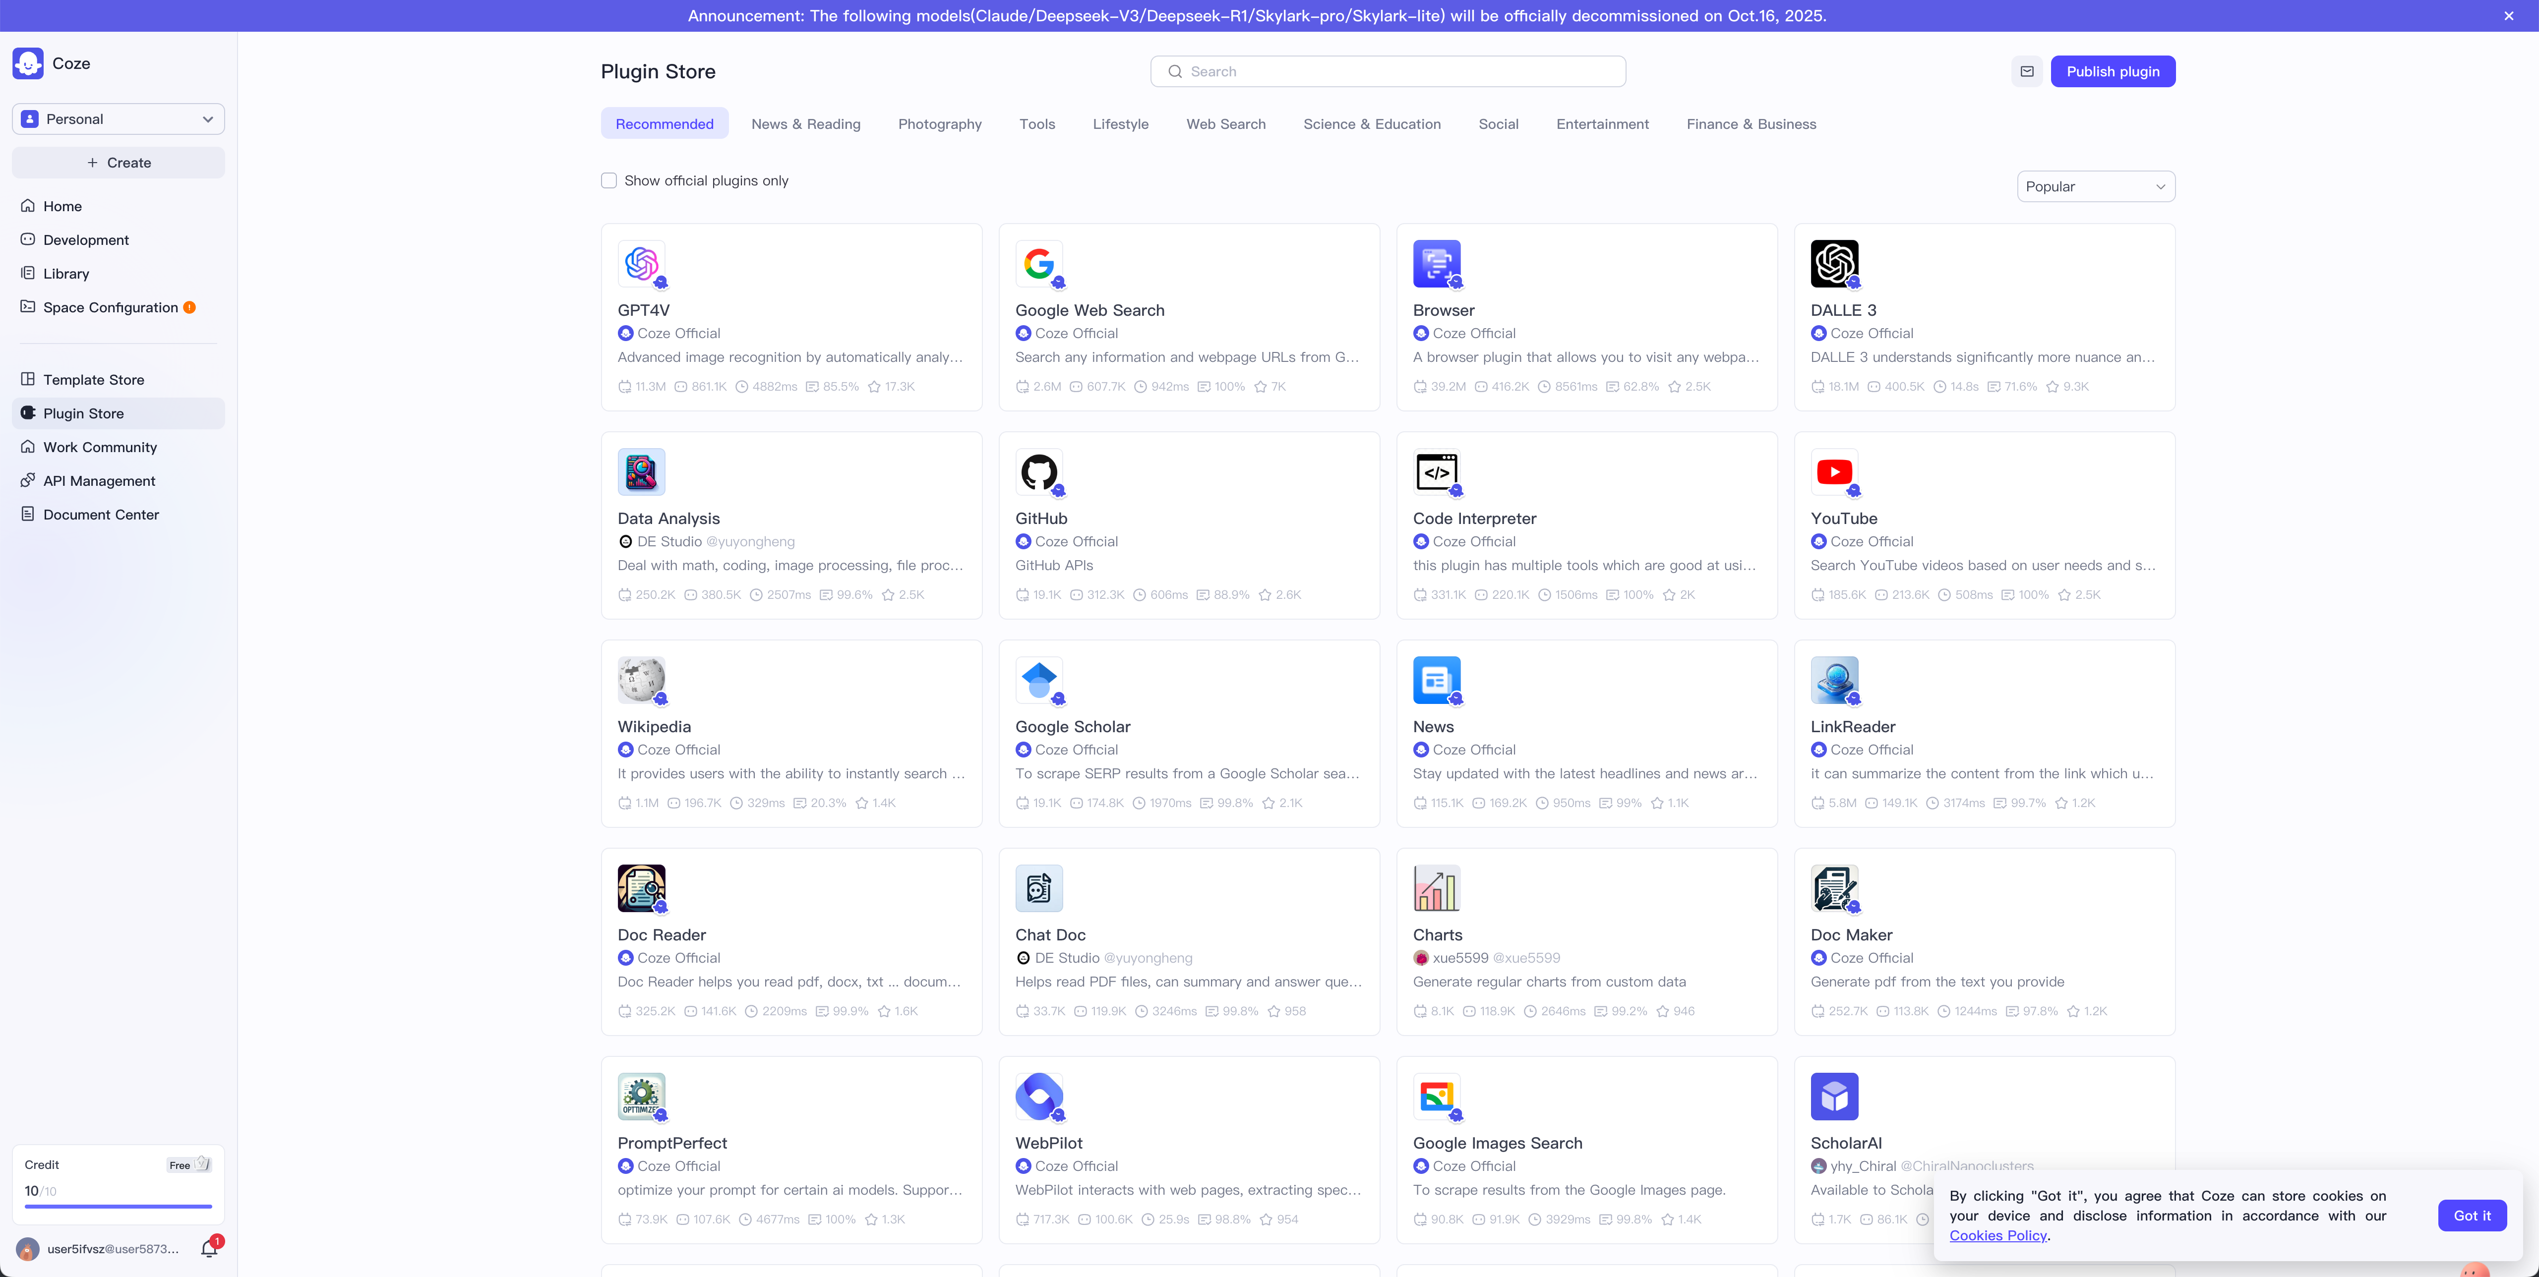Image resolution: width=2539 pixels, height=1277 pixels.
Task: Open the LinkReader plugin icon
Action: tap(1834, 680)
